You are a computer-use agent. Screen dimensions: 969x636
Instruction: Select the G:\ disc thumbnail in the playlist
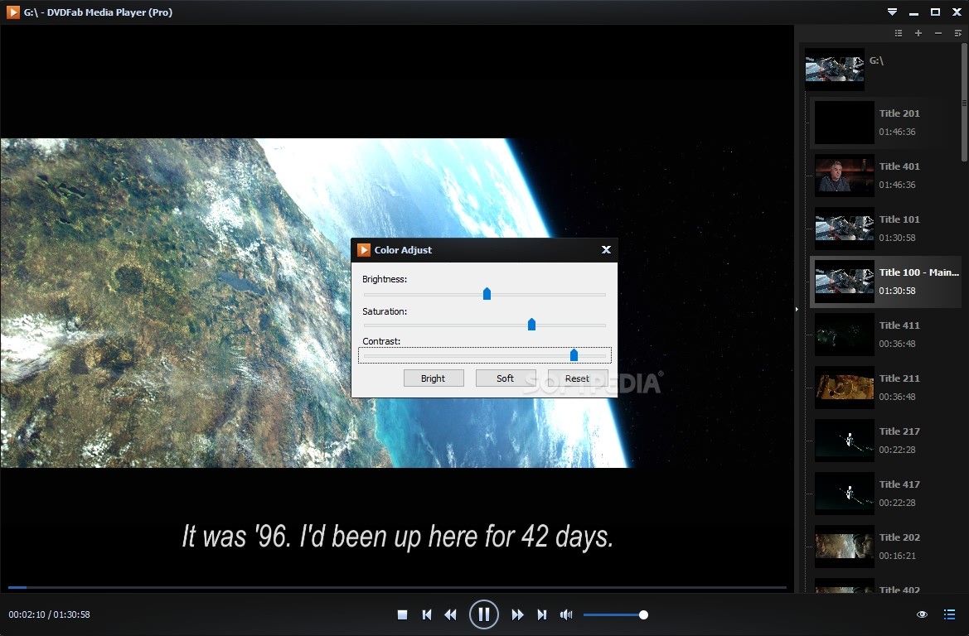pyautogui.click(x=834, y=70)
